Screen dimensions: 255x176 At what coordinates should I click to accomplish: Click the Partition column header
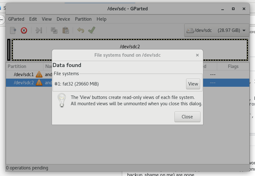tap(25, 66)
